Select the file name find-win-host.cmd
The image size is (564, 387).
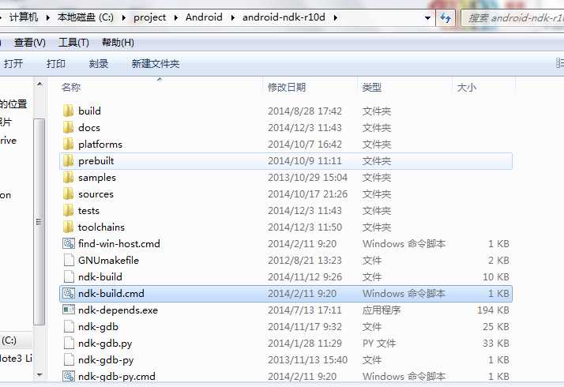[119, 243]
